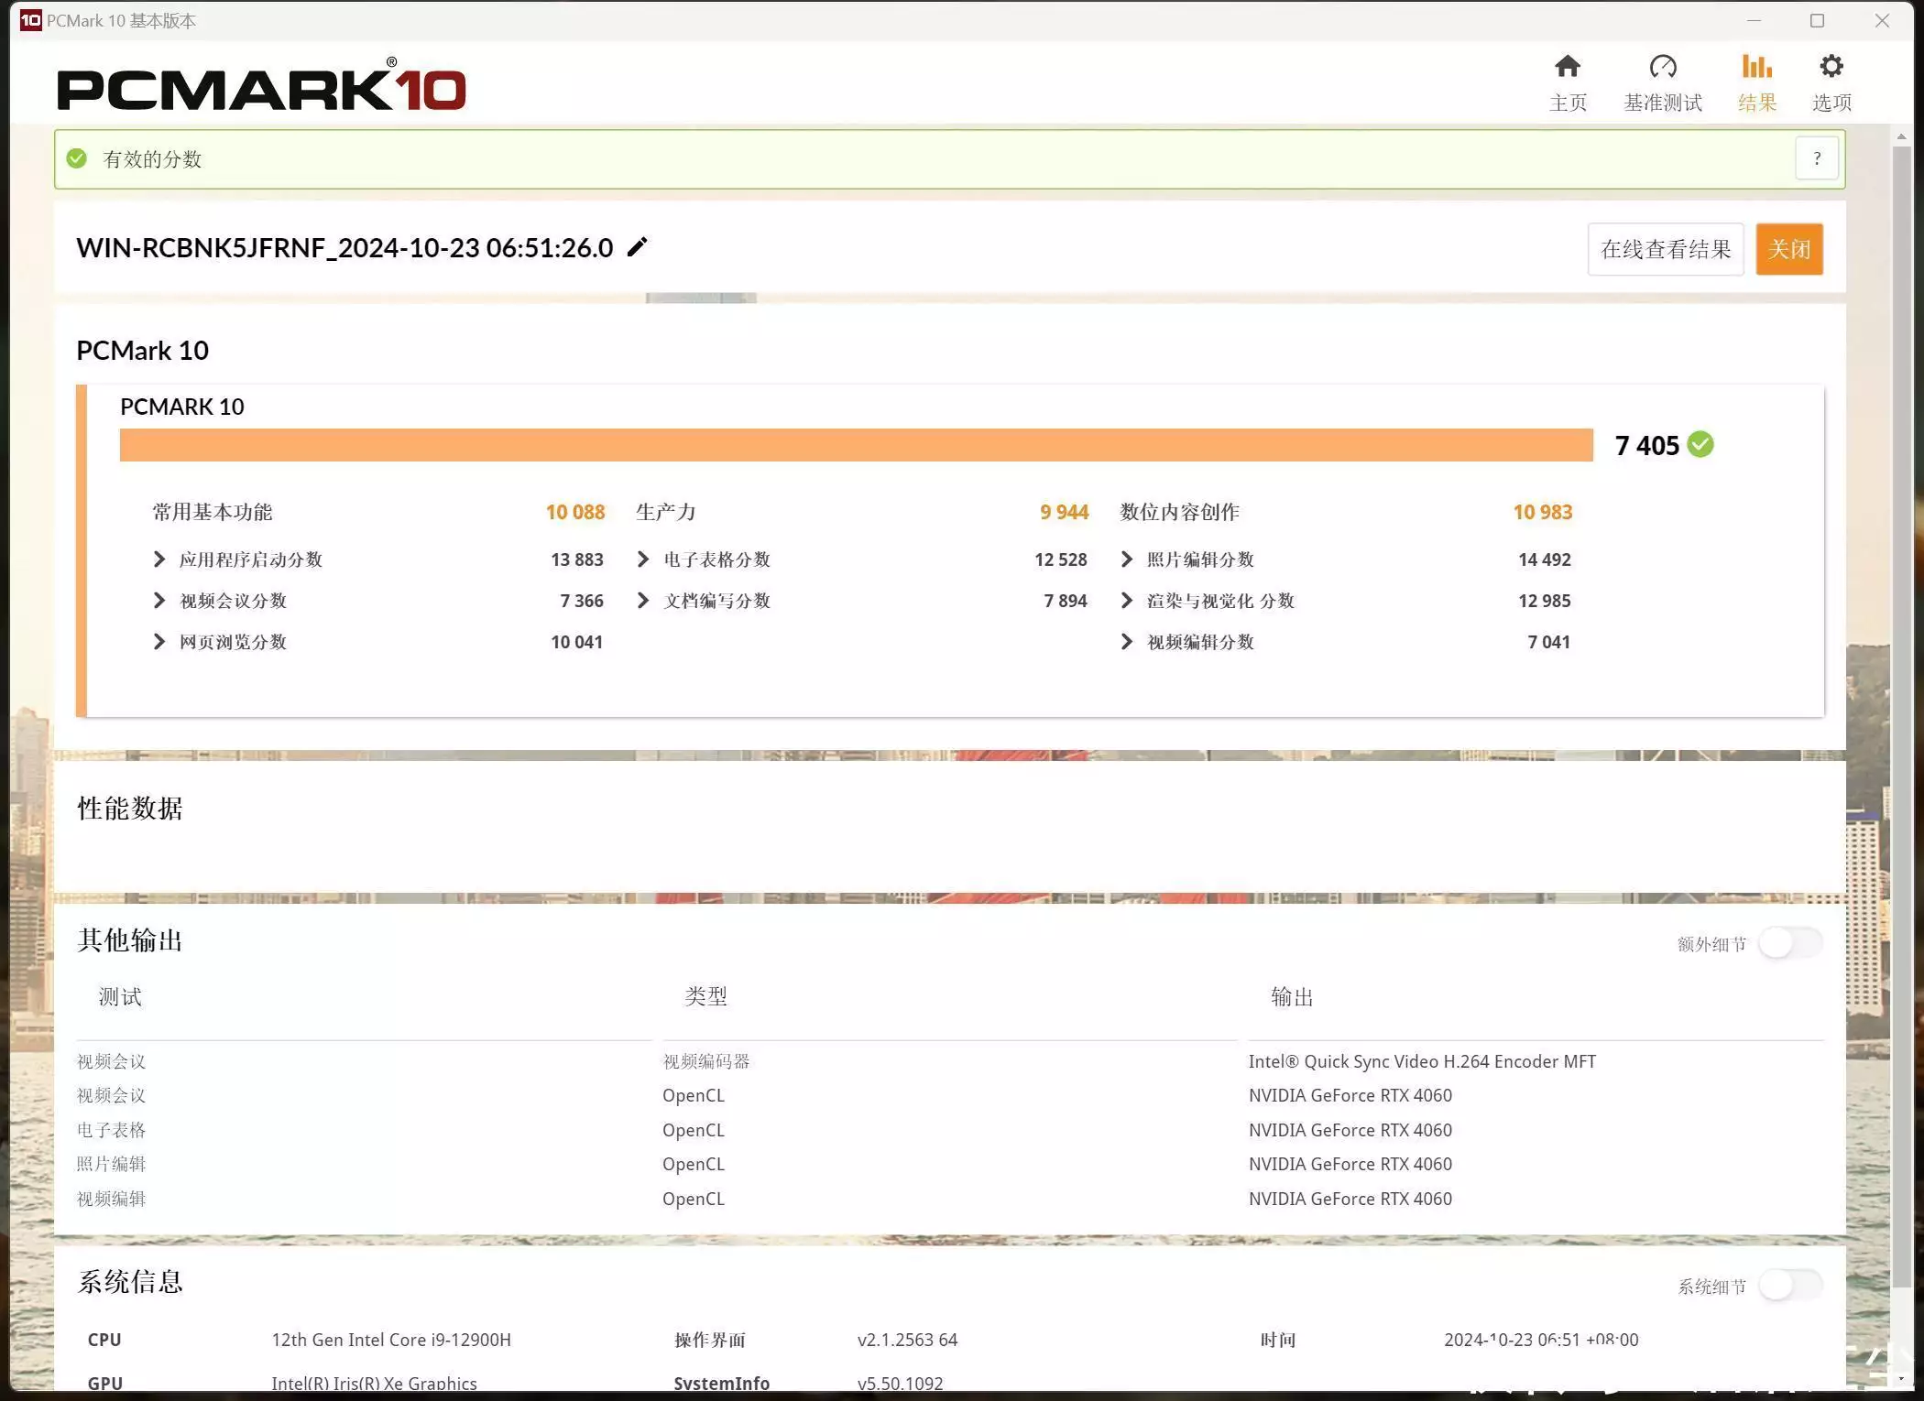Click the 数位内容创作 score 10 983
This screenshot has width=1924, height=1401.
click(x=1543, y=512)
